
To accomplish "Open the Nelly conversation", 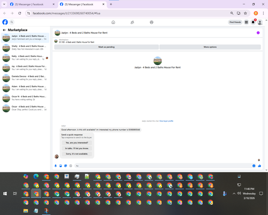I will (25, 58).
